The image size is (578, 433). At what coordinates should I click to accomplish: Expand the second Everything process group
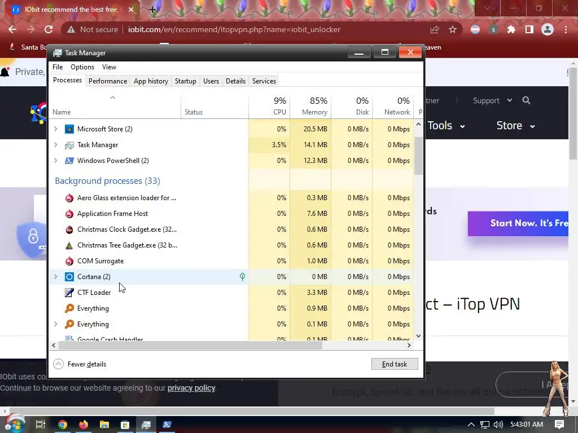(56, 324)
